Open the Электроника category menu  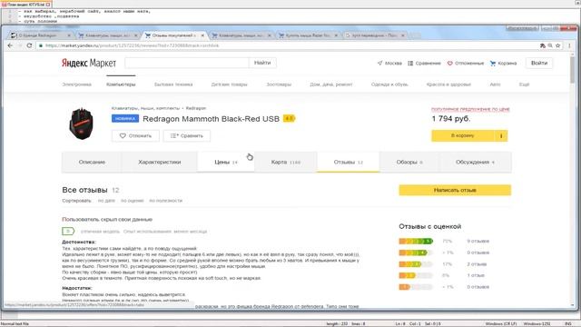[76, 84]
